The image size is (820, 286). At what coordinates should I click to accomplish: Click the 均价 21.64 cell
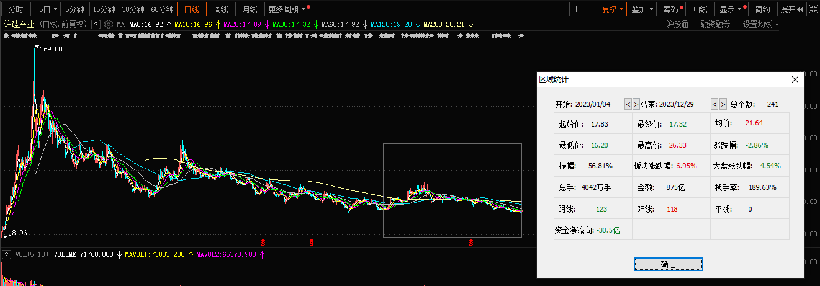750,123
